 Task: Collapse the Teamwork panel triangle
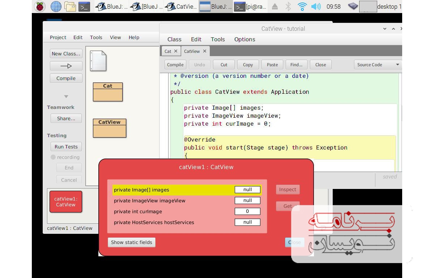tap(66, 97)
